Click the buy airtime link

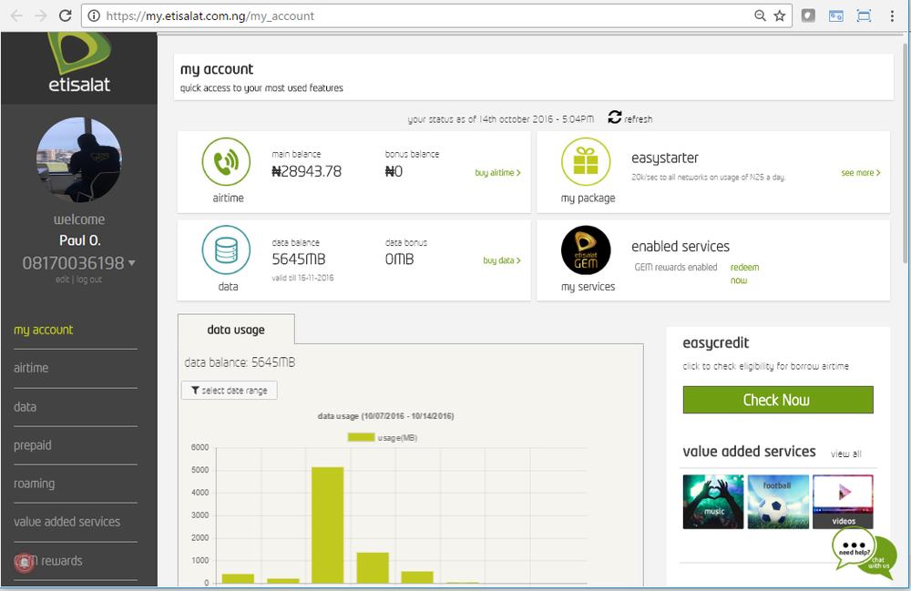tap(498, 172)
